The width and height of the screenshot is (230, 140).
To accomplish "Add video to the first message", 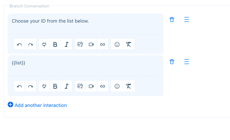I will coord(91,44).
